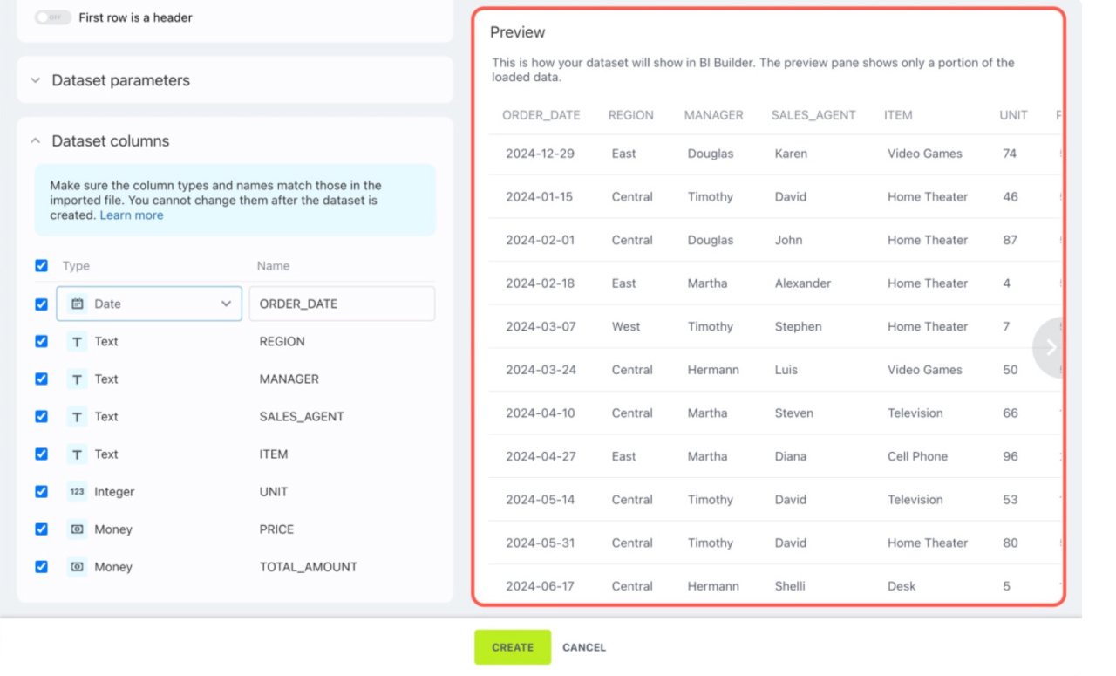Uncheck the REGION column checkbox
Image resolution: width=1116 pixels, height=676 pixels.
(x=41, y=341)
